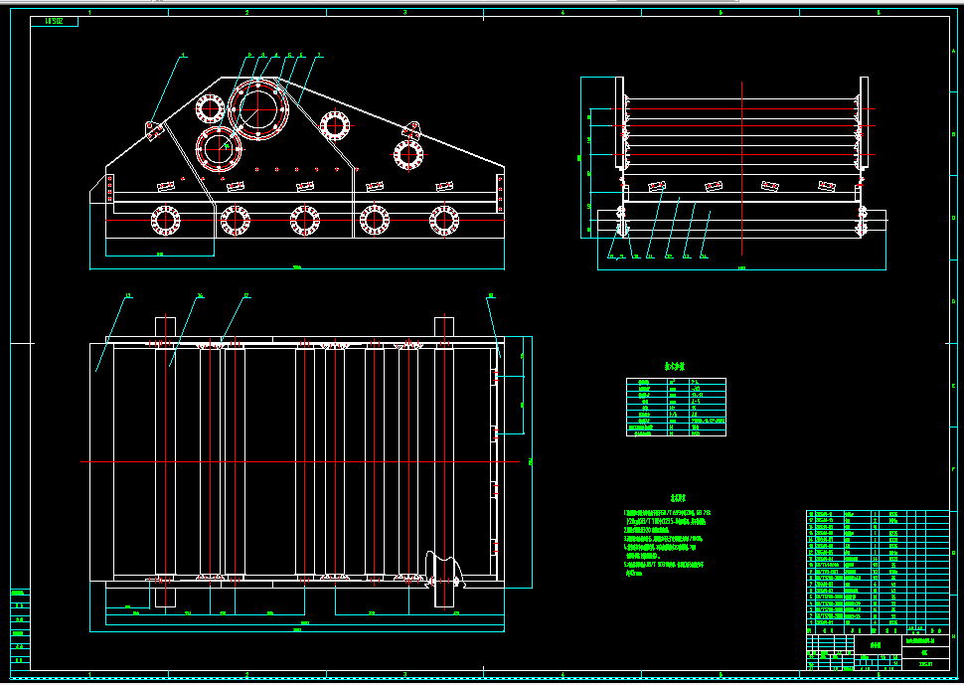Click the largest bearing flange circle in front view

pyautogui.click(x=258, y=109)
